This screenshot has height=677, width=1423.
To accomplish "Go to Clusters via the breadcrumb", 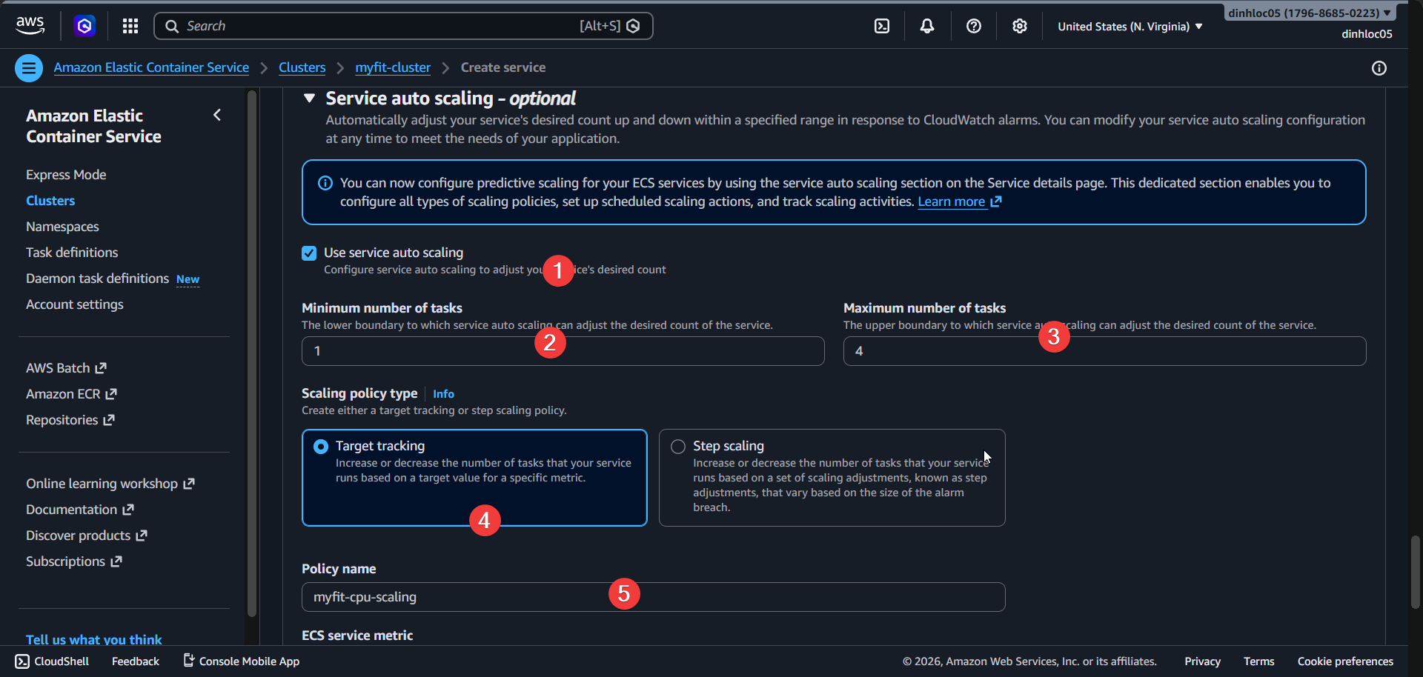I will click(302, 67).
